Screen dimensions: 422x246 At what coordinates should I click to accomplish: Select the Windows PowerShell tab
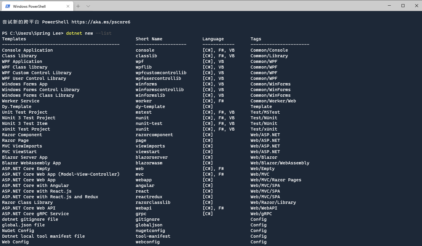point(33,6)
